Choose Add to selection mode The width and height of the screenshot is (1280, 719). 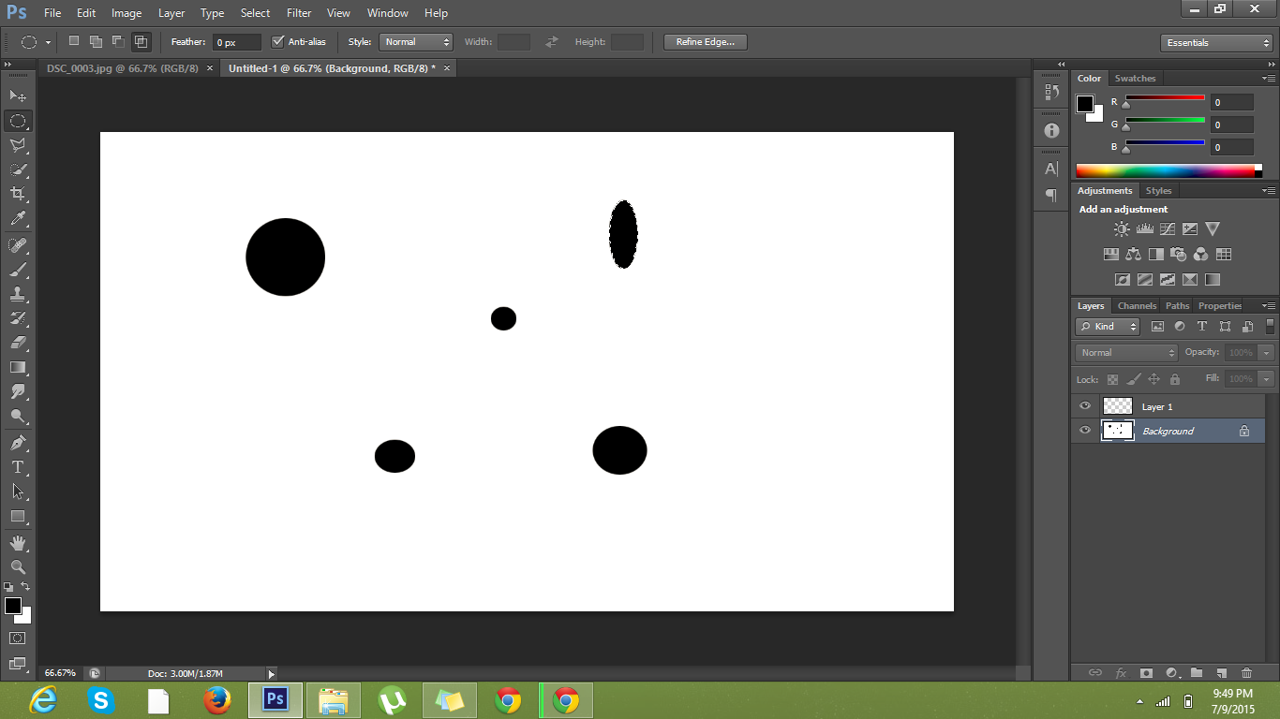pos(96,41)
